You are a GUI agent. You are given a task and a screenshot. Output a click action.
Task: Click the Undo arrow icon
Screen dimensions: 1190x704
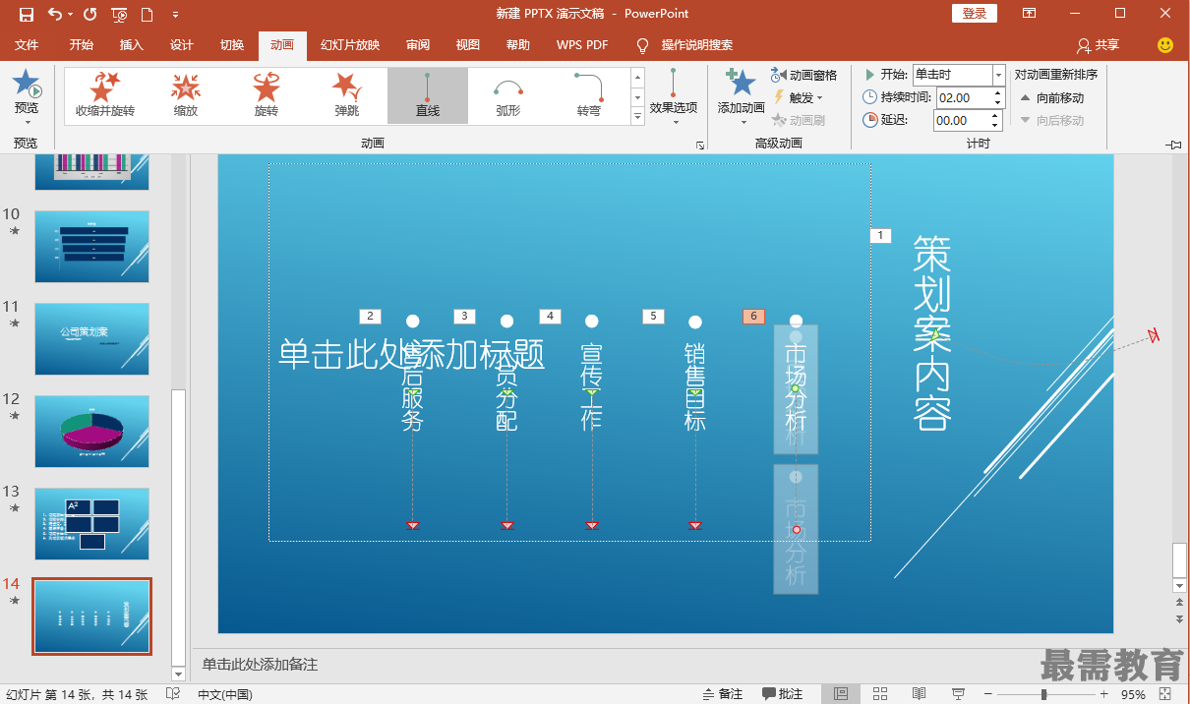pyautogui.click(x=55, y=14)
